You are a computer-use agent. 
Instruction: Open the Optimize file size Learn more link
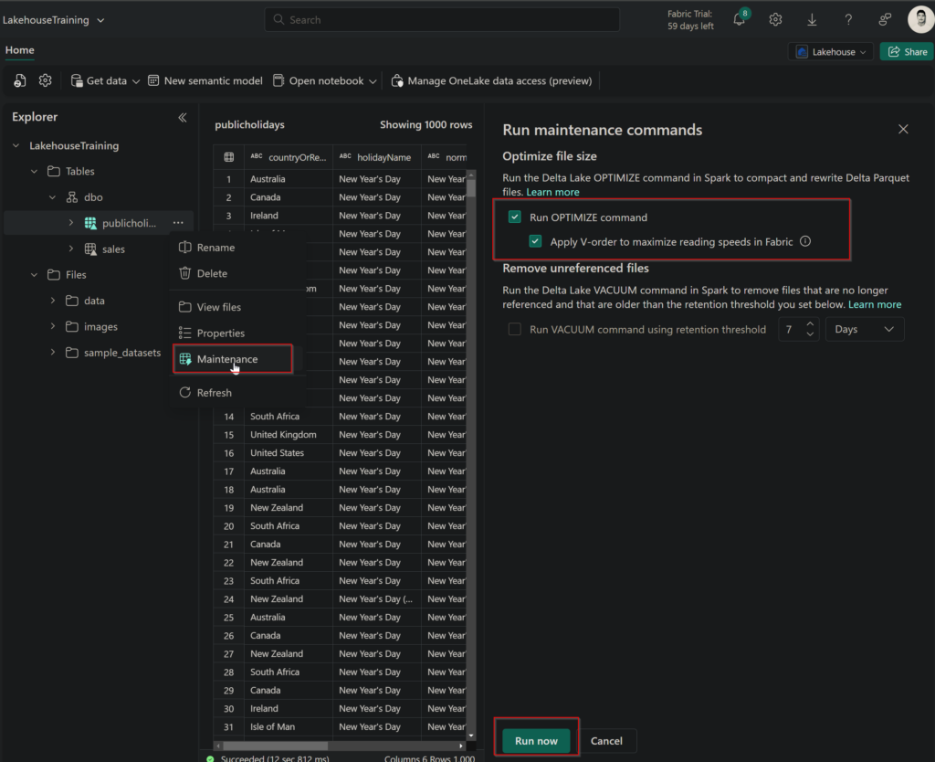(x=552, y=192)
